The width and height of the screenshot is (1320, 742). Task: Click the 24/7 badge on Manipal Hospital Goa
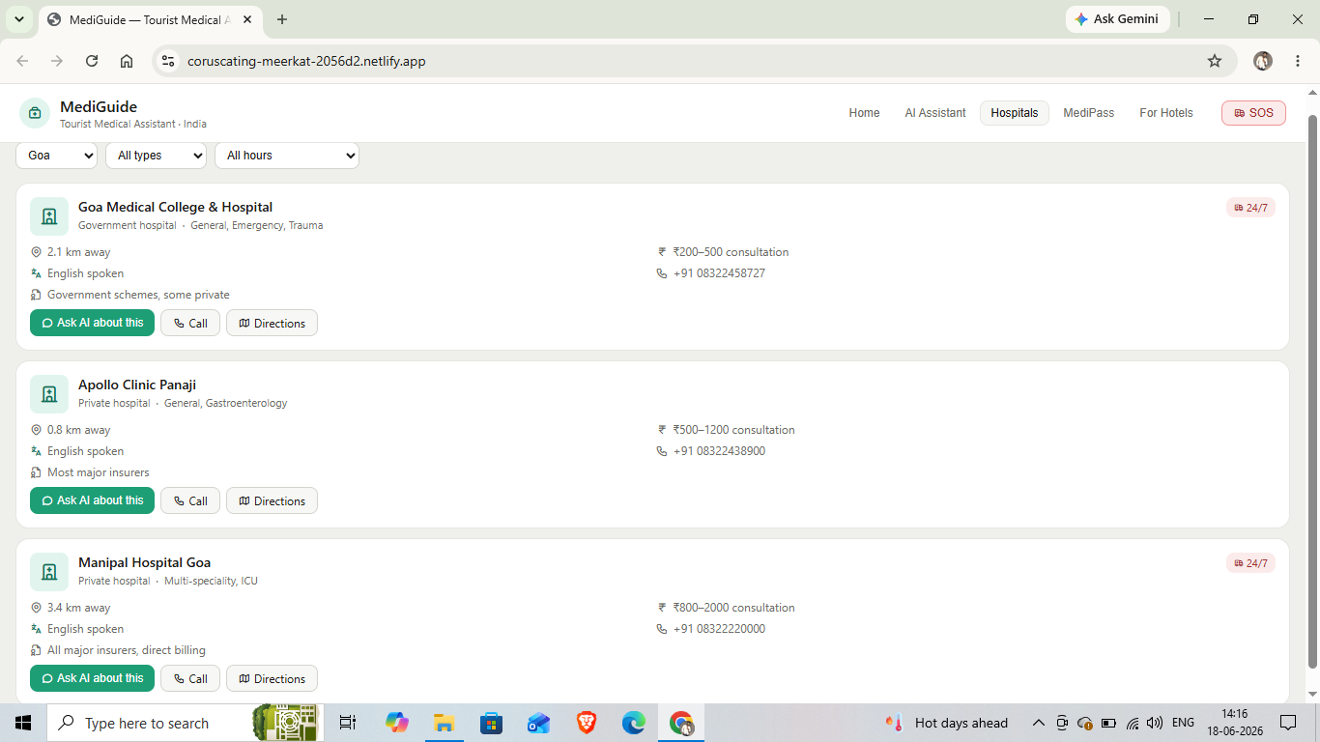coord(1250,563)
